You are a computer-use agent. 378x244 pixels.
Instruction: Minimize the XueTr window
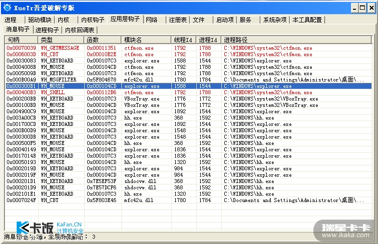click(x=354, y=8)
